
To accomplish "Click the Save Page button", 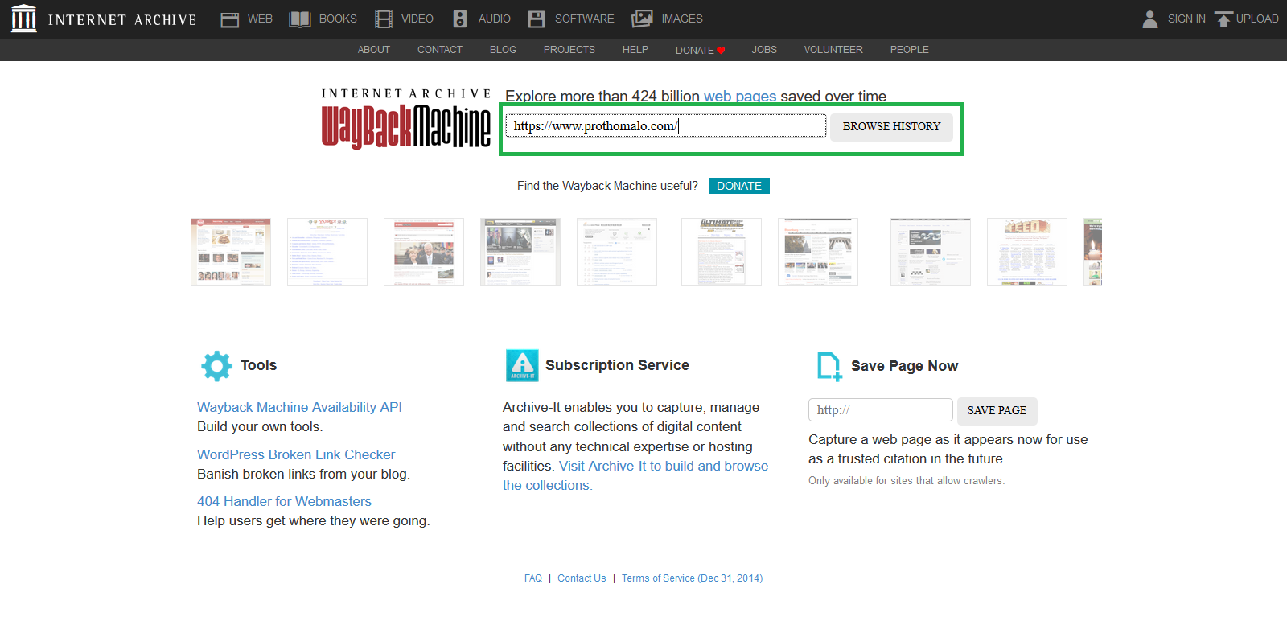I will pos(997,410).
